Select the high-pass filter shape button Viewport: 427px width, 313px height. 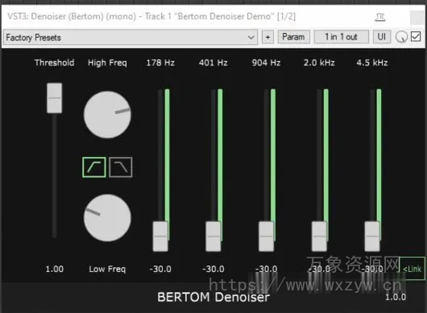point(94,167)
